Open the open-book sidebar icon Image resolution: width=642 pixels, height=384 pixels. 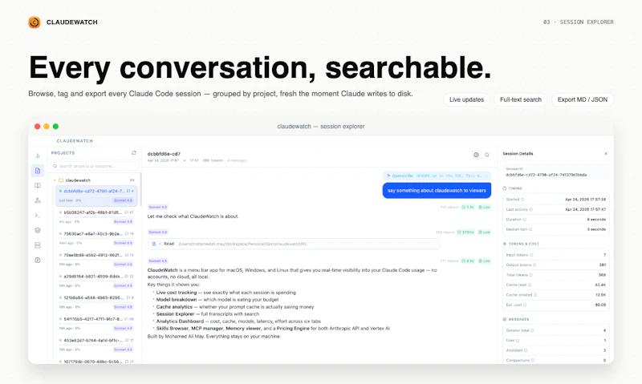tap(38, 186)
